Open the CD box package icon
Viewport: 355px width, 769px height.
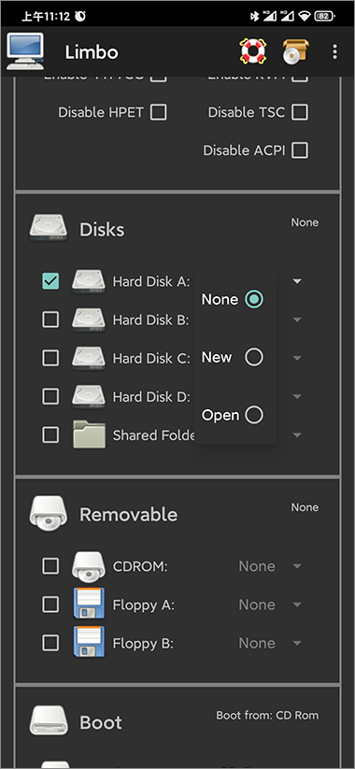click(295, 51)
